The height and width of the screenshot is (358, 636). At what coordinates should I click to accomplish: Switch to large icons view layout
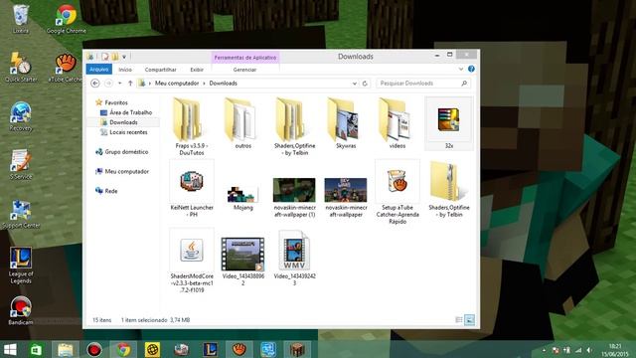pos(469,320)
